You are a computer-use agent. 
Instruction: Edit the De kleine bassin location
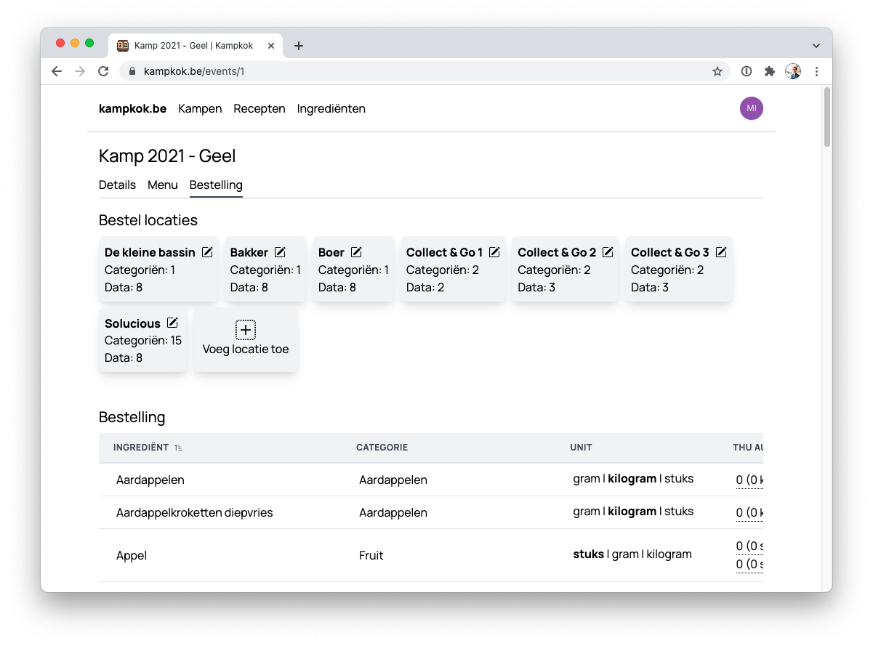207,252
